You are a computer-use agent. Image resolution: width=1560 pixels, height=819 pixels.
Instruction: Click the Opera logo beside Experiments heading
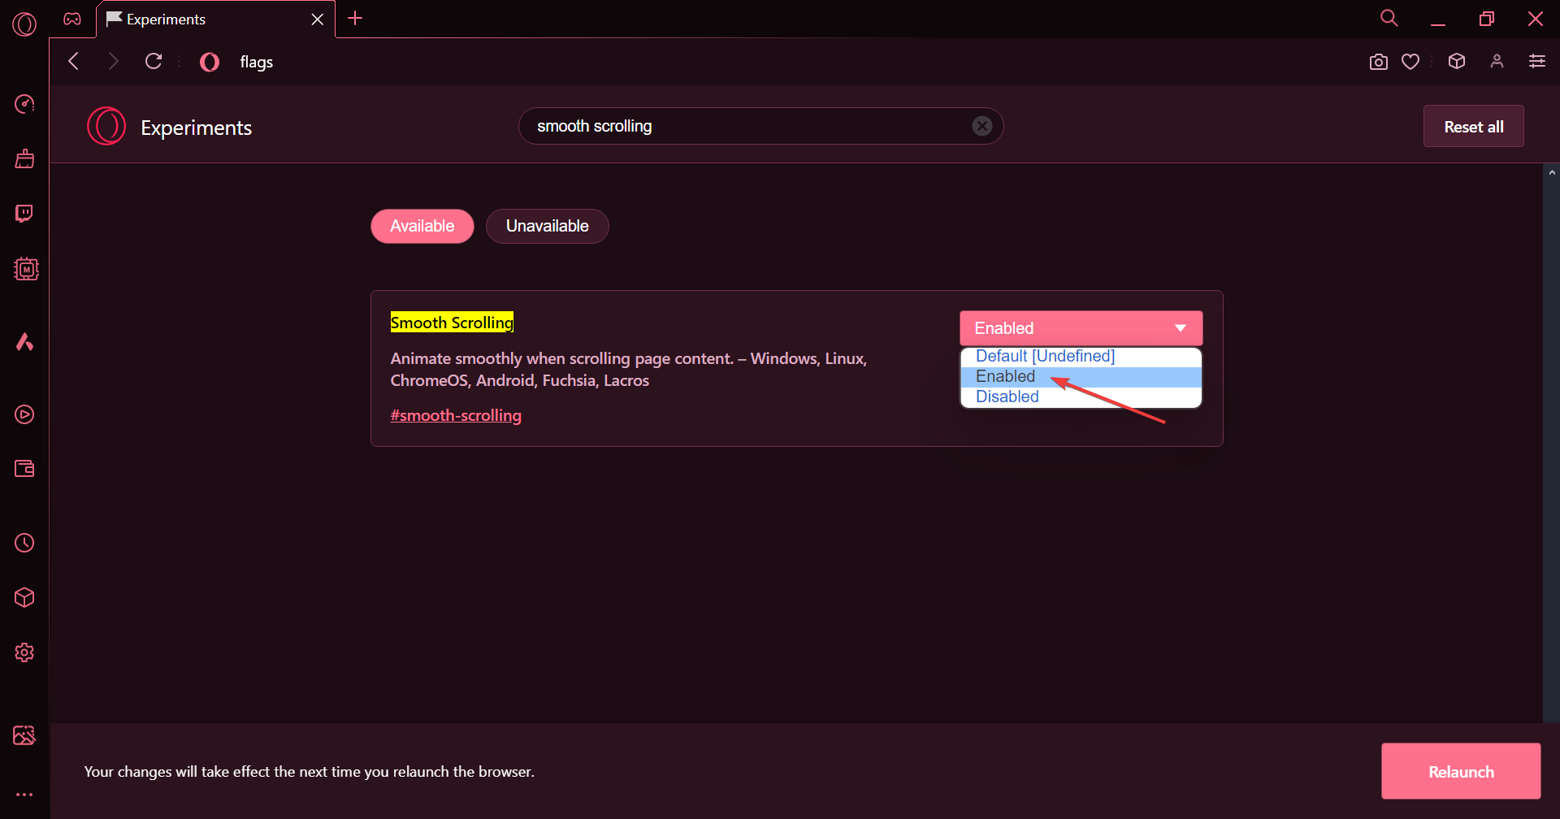tap(106, 127)
